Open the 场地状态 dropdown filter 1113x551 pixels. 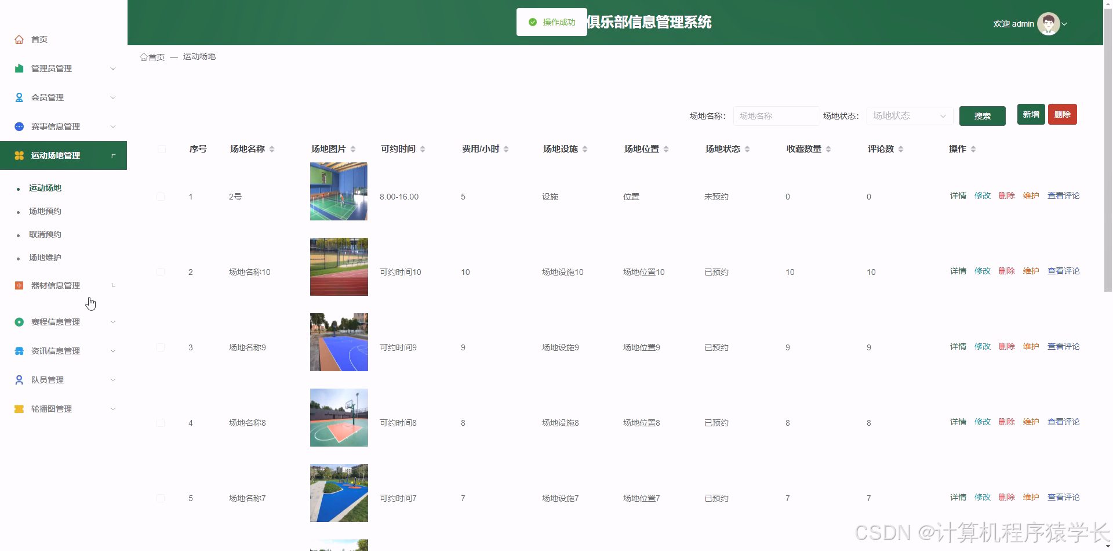[908, 116]
